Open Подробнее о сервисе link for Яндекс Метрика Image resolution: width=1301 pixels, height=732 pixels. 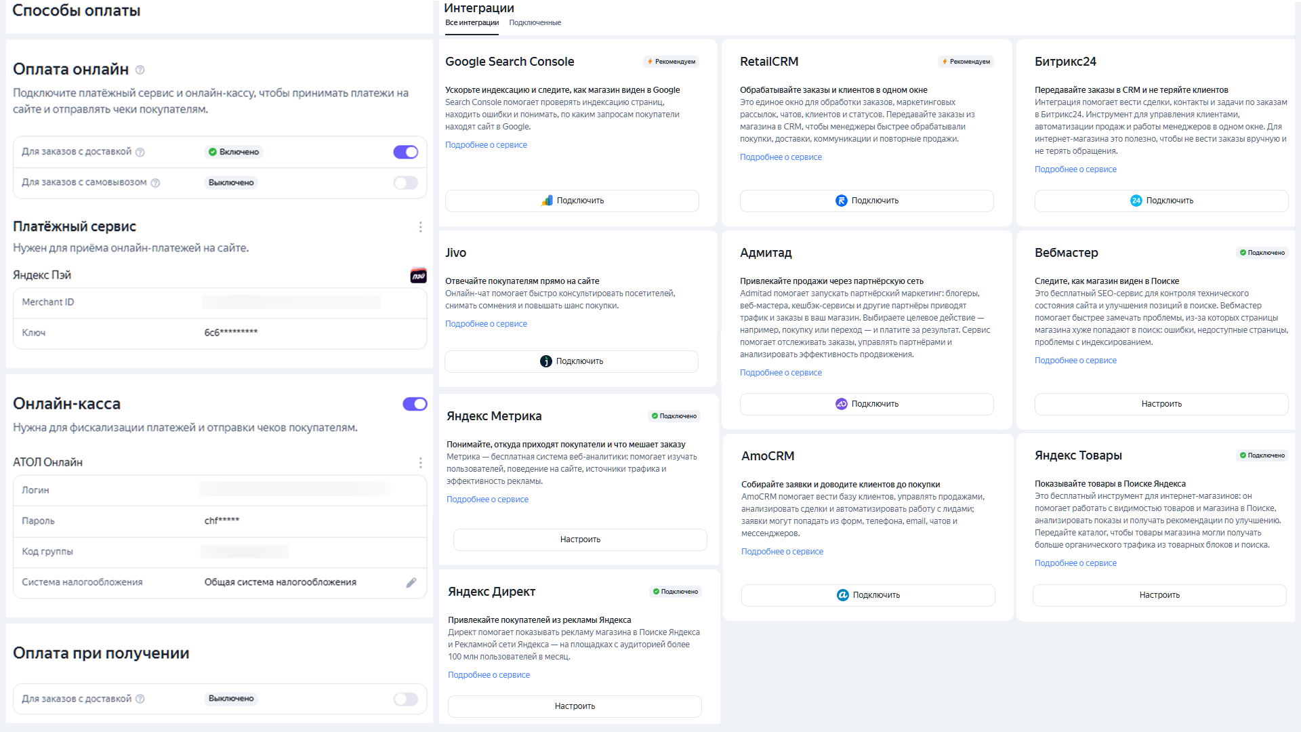pos(487,500)
